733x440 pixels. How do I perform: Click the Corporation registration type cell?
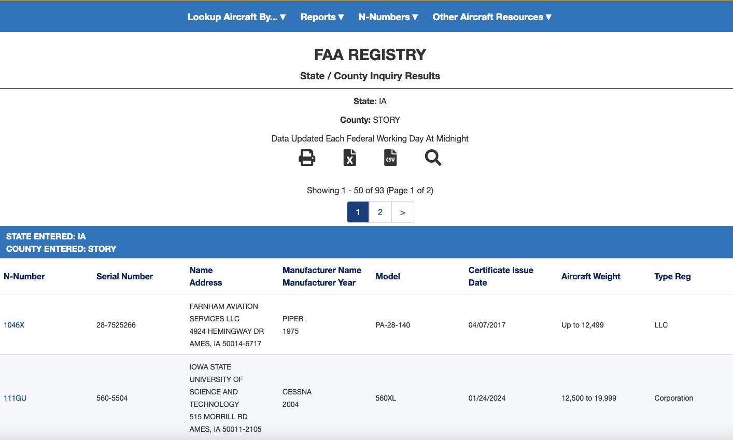coord(673,398)
